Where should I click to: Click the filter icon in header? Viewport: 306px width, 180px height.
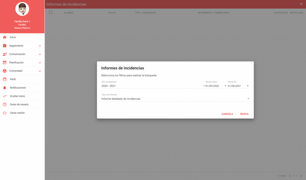point(301,4)
